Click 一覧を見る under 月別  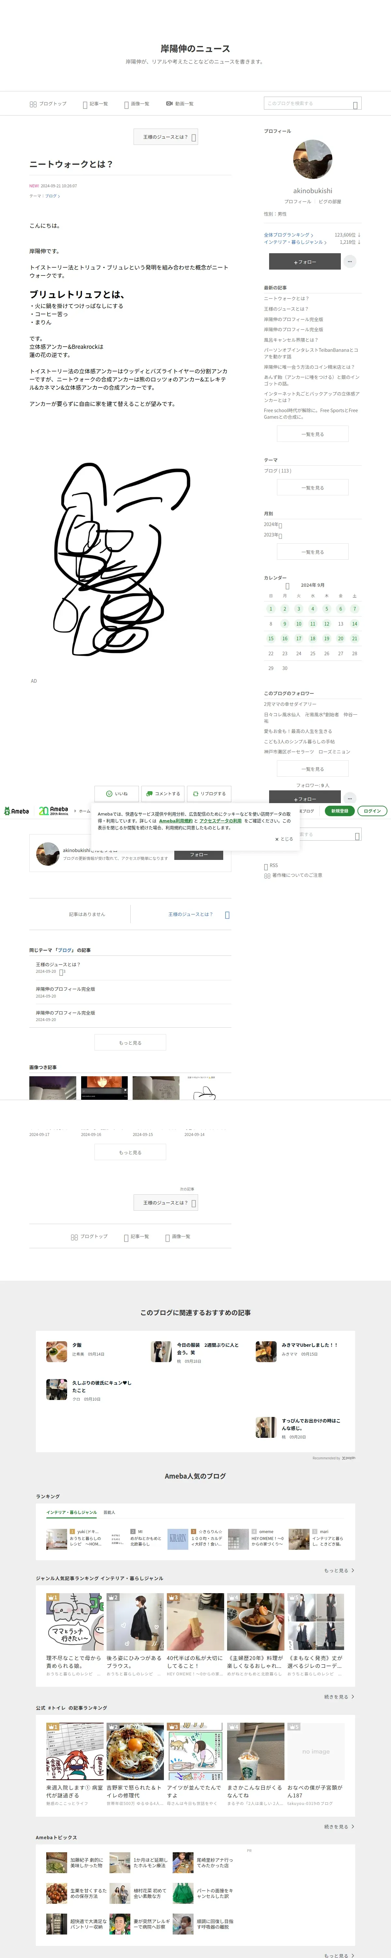pos(313,552)
